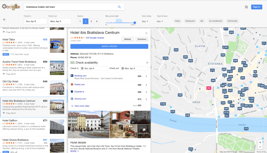This screenshot has width=267, height=153.
Task: Toggle the Deals filter chip
Action: [177, 21]
